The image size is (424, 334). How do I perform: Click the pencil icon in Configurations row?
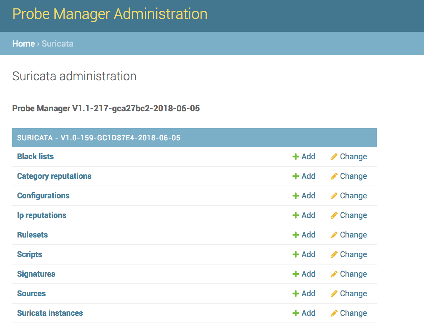pos(334,196)
